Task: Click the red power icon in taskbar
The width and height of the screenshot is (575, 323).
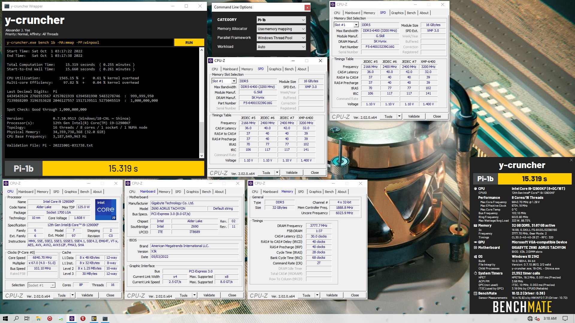Action: pyautogui.click(x=50, y=319)
